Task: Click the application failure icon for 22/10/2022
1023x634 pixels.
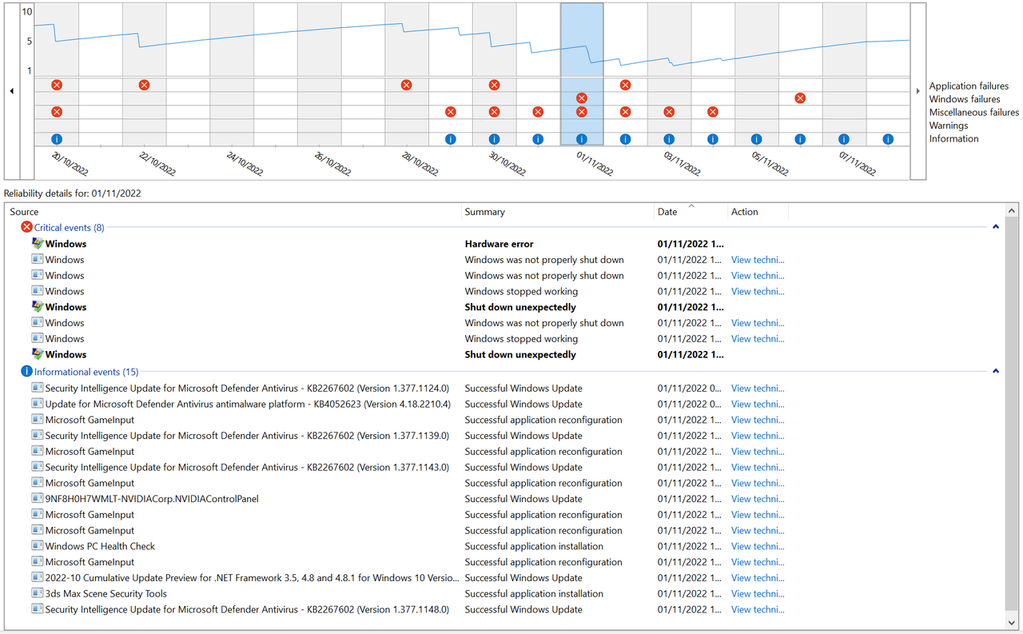Action: pyautogui.click(x=144, y=85)
